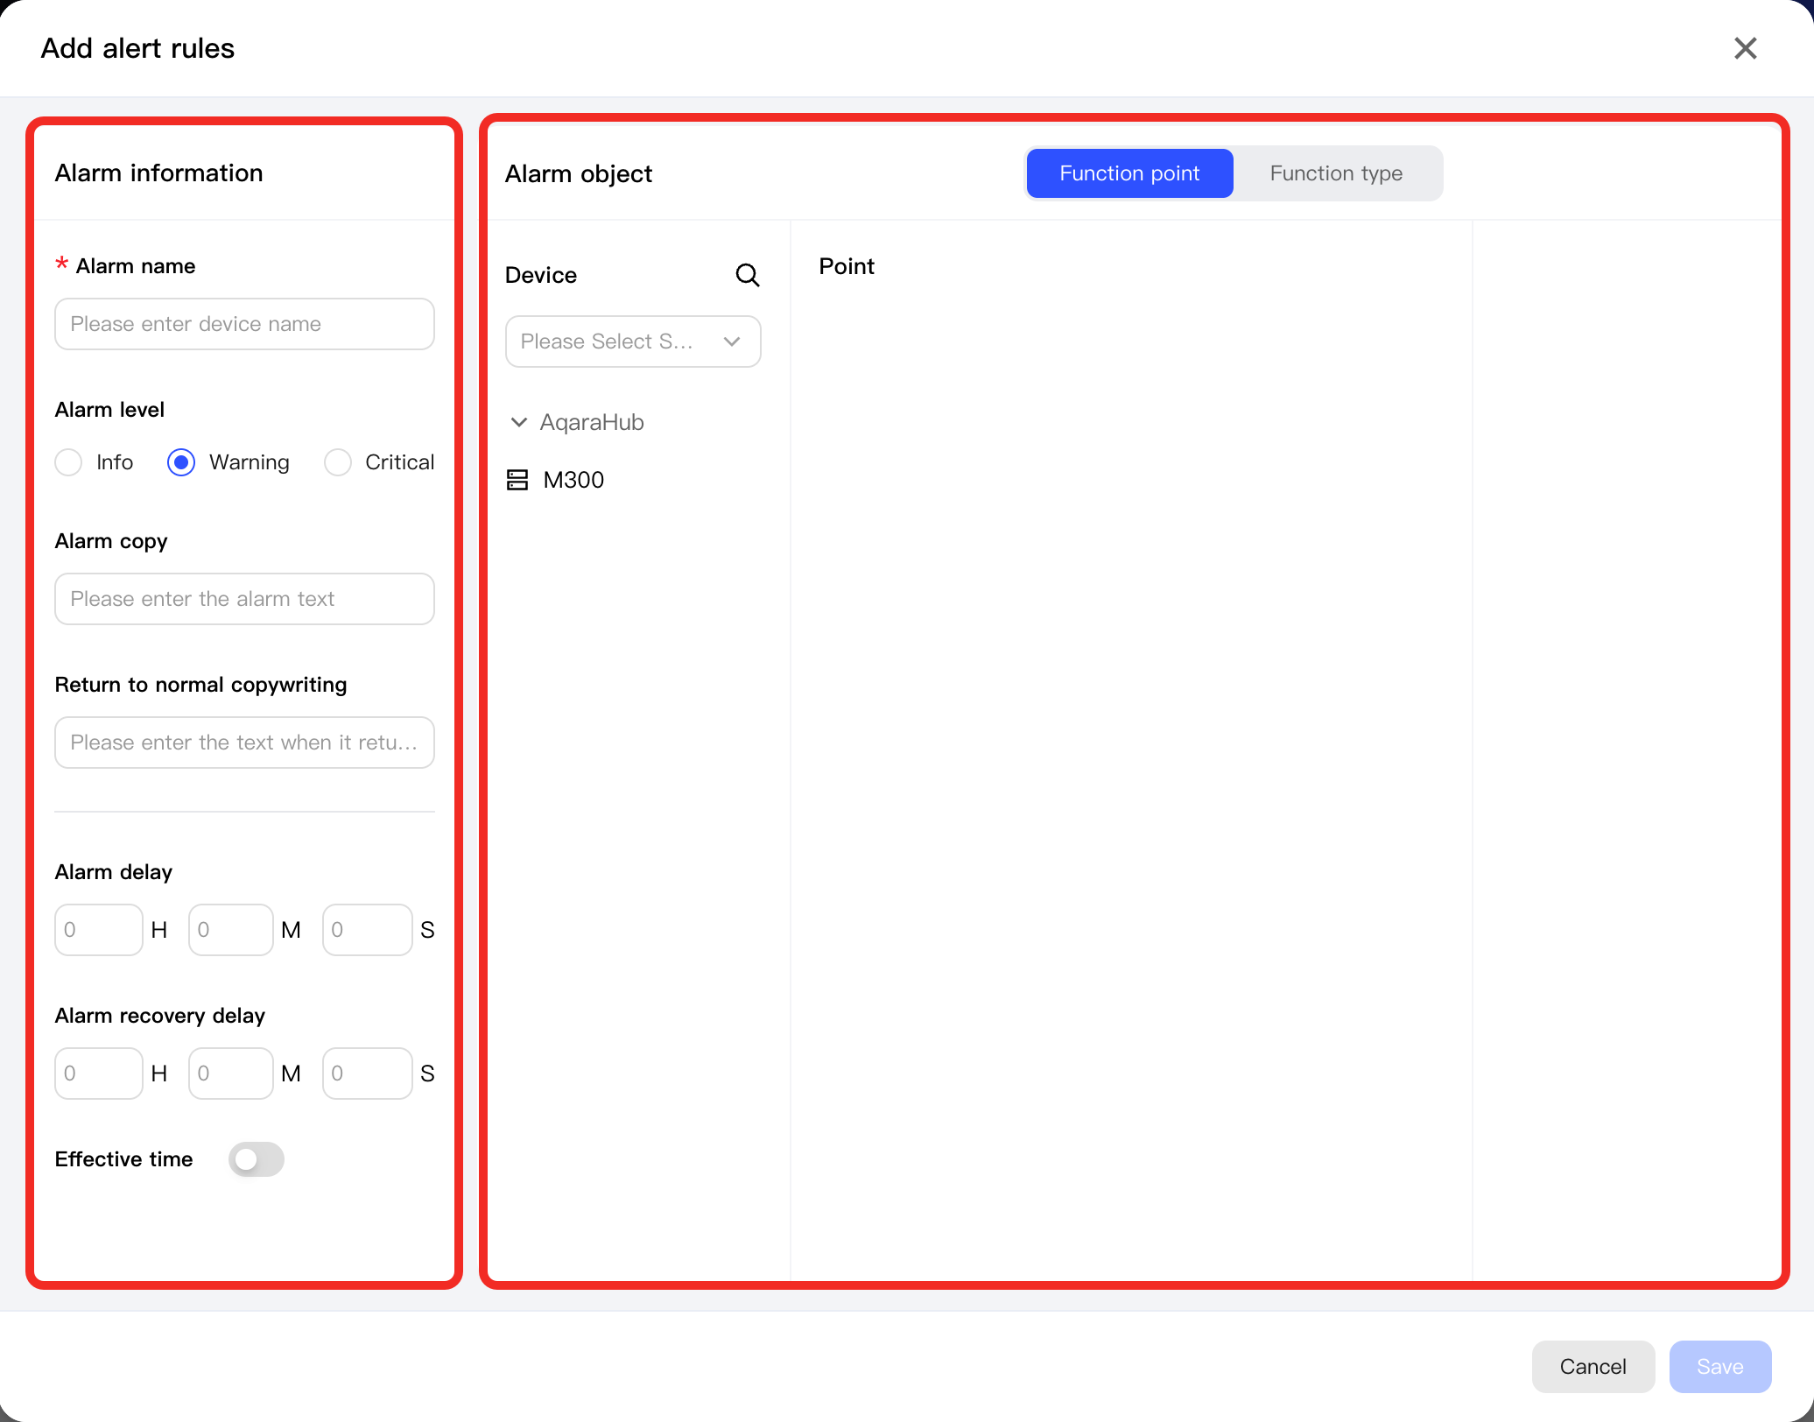Viewport: 1814px width, 1422px height.
Task: Click the Alarm delay minutes field
Action: coord(231,930)
